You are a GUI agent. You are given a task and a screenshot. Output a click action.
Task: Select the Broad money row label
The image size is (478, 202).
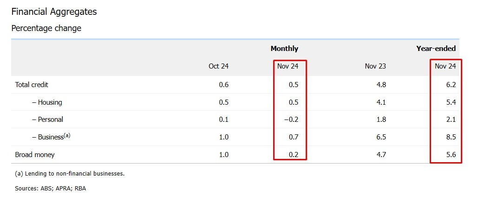tap(35, 155)
